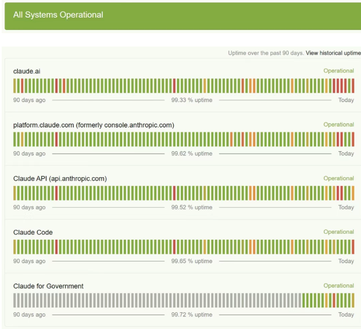Open the View historical uptime link
The image size is (361, 329).
point(333,53)
